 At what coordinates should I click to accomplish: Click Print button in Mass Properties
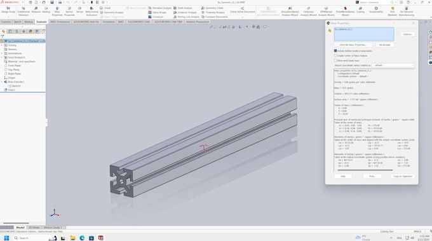(x=372, y=176)
